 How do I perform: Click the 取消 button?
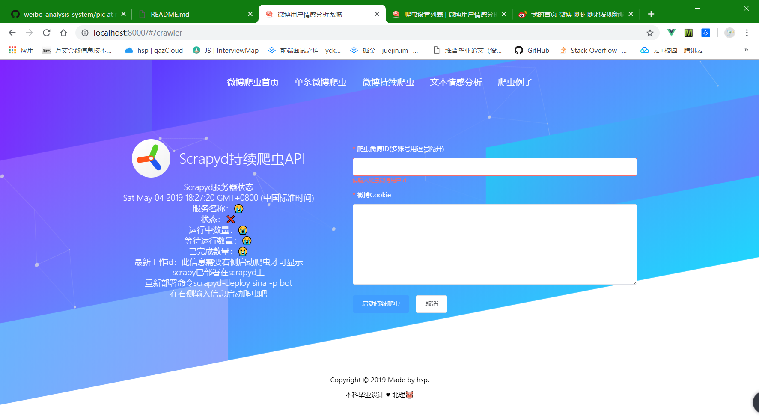point(432,304)
